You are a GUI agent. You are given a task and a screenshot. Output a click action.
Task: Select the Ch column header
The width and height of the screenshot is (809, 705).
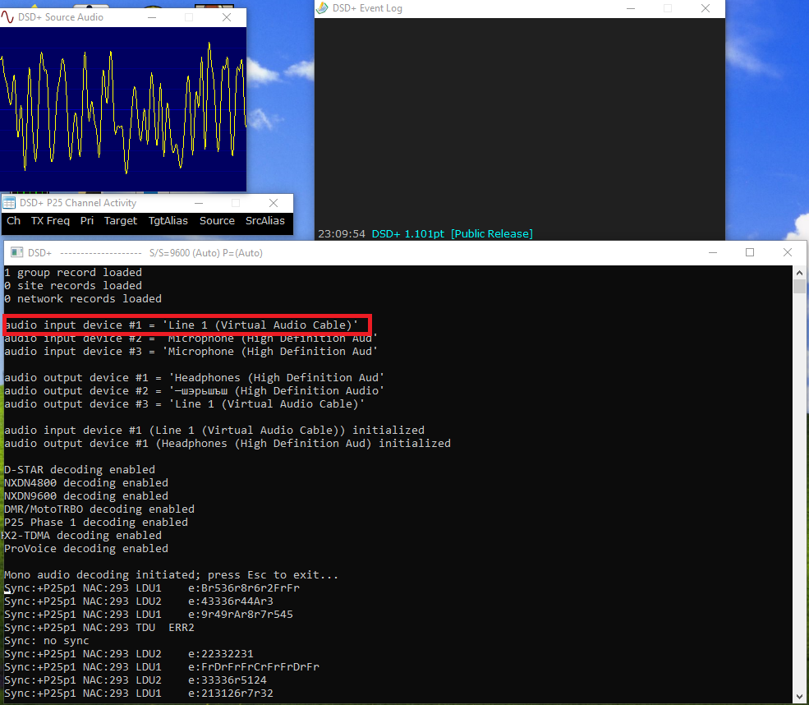pyautogui.click(x=13, y=221)
